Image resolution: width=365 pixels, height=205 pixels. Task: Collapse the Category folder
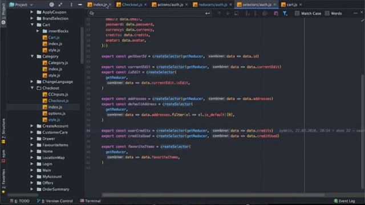click(32, 56)
